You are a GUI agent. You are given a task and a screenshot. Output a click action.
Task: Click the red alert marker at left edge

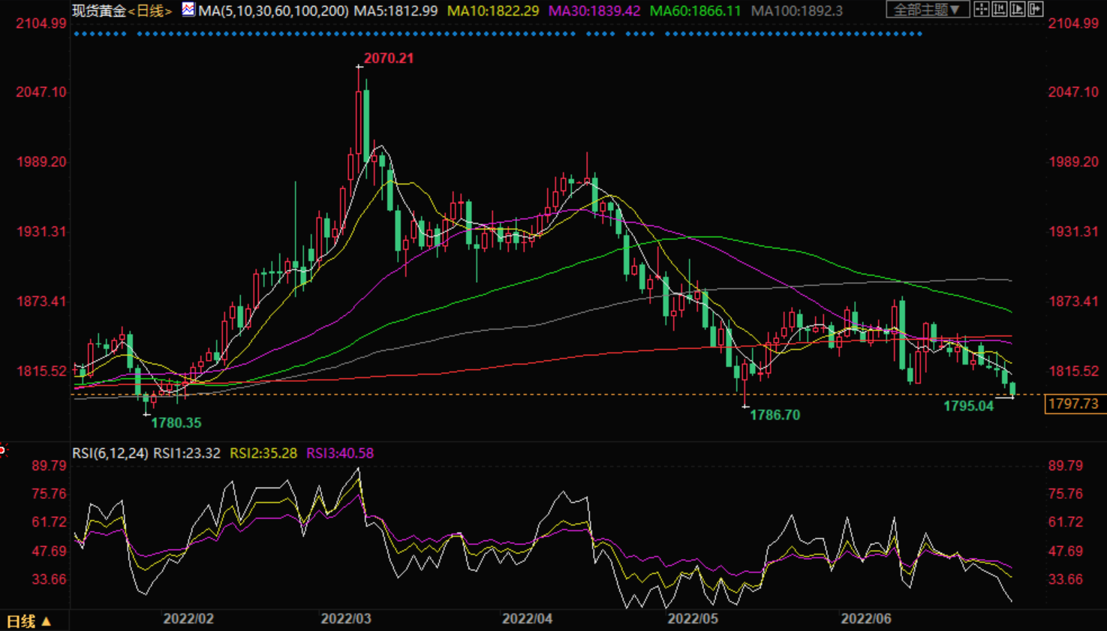tap(3, 450)
